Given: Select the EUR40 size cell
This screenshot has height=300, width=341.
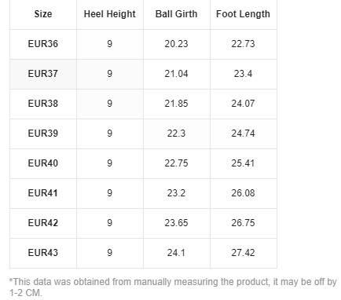Looking at the screenshot, I should (43, 163).
